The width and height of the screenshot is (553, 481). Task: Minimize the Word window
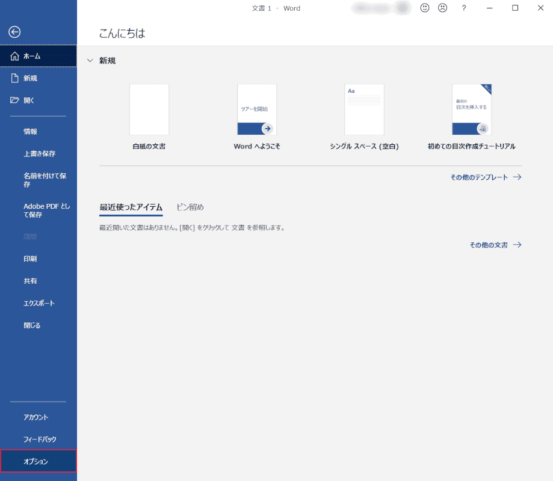[490, 8]
